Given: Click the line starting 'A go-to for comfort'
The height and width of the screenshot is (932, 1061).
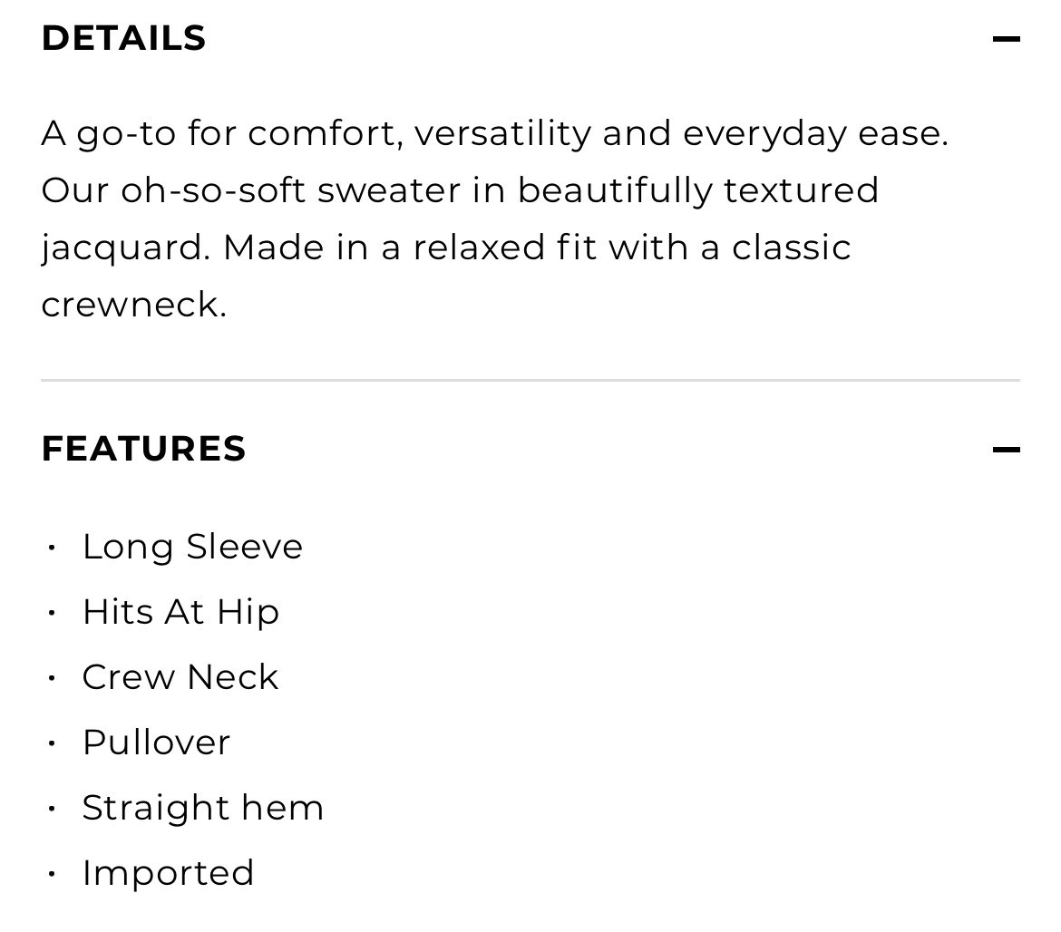Looking at the screenshot, I should click(x=494, y=133).
